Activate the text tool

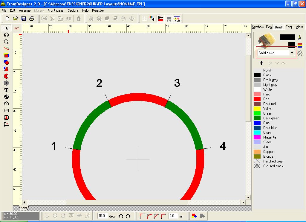point(6,90)
